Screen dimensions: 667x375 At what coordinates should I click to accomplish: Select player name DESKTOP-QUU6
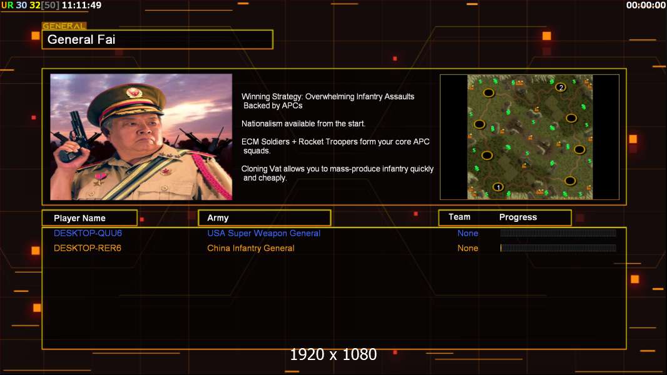(x=88, y=233)
